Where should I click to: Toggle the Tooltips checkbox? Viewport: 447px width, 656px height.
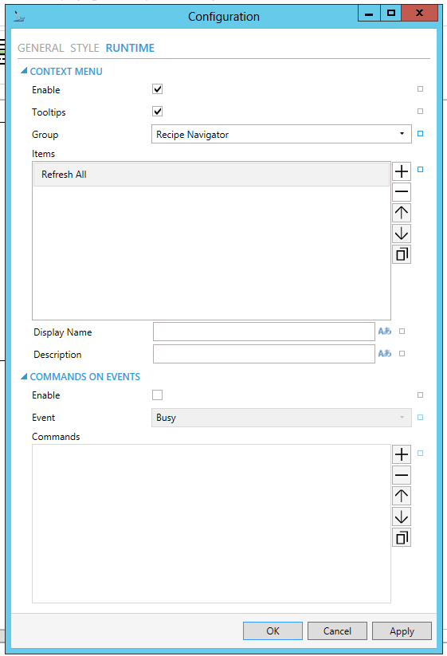click(x=157, y=112)
